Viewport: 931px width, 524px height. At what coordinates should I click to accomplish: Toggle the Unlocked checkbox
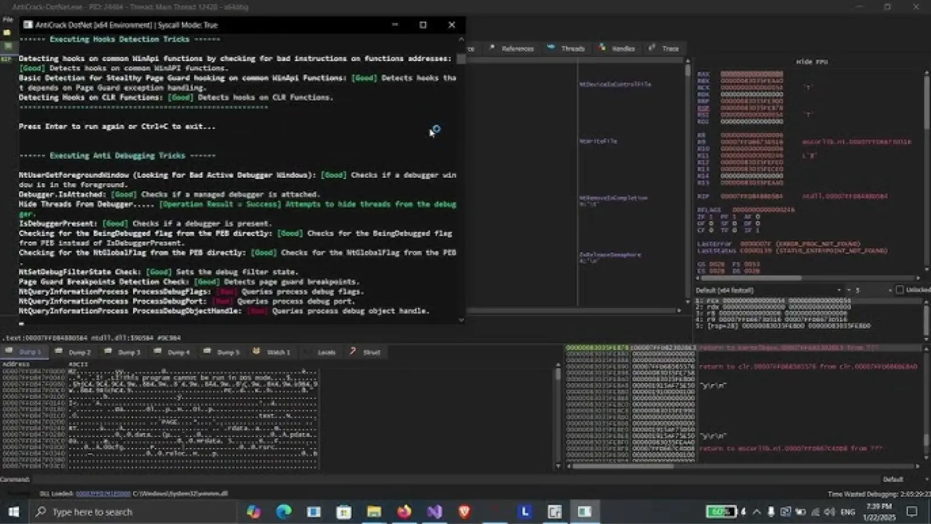tap(900, 290)
